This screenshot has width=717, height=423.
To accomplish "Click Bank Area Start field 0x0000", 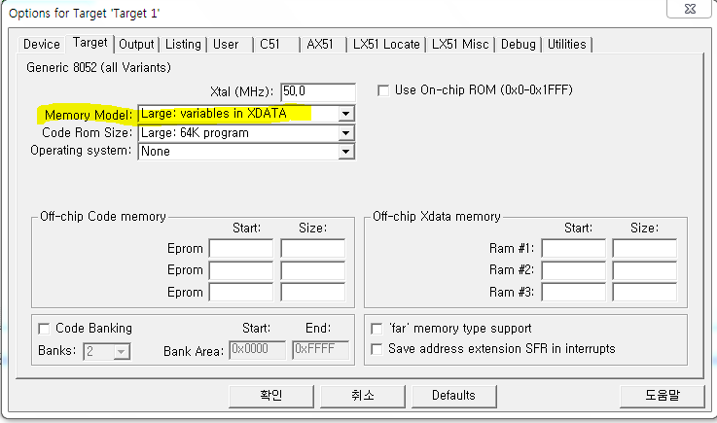I will 258,350.
